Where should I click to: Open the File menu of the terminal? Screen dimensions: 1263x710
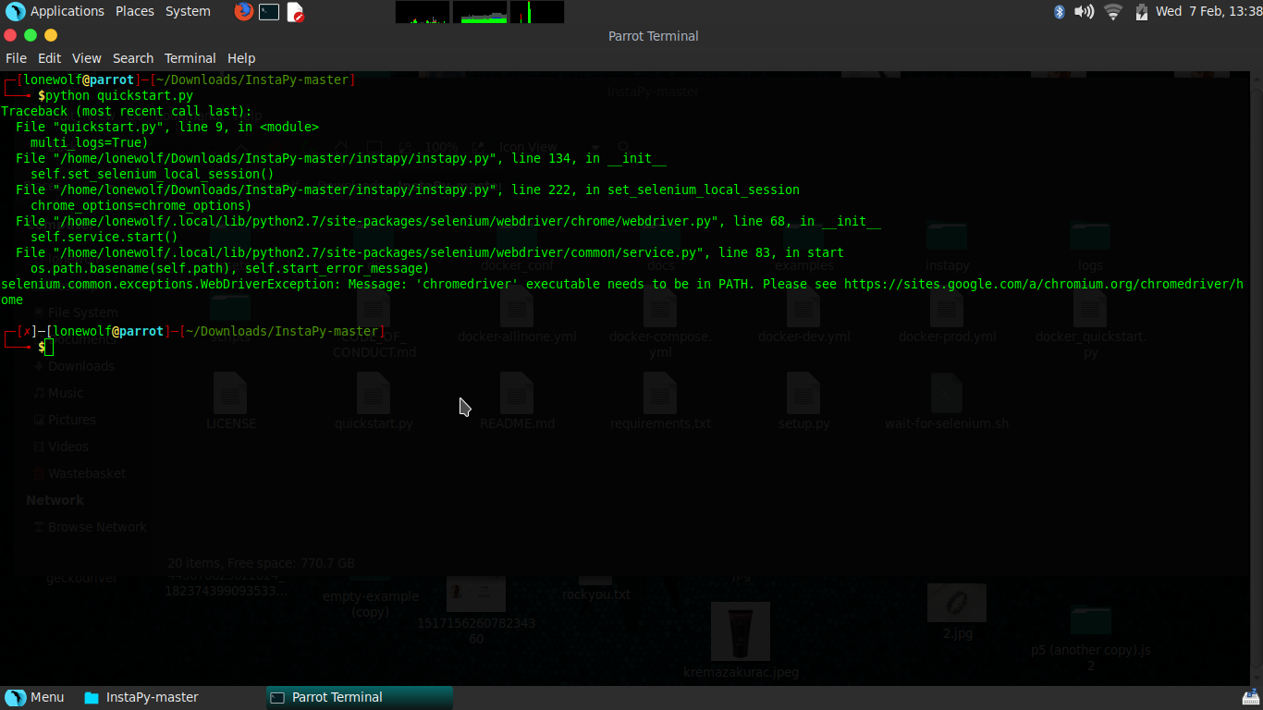[16, 58]
